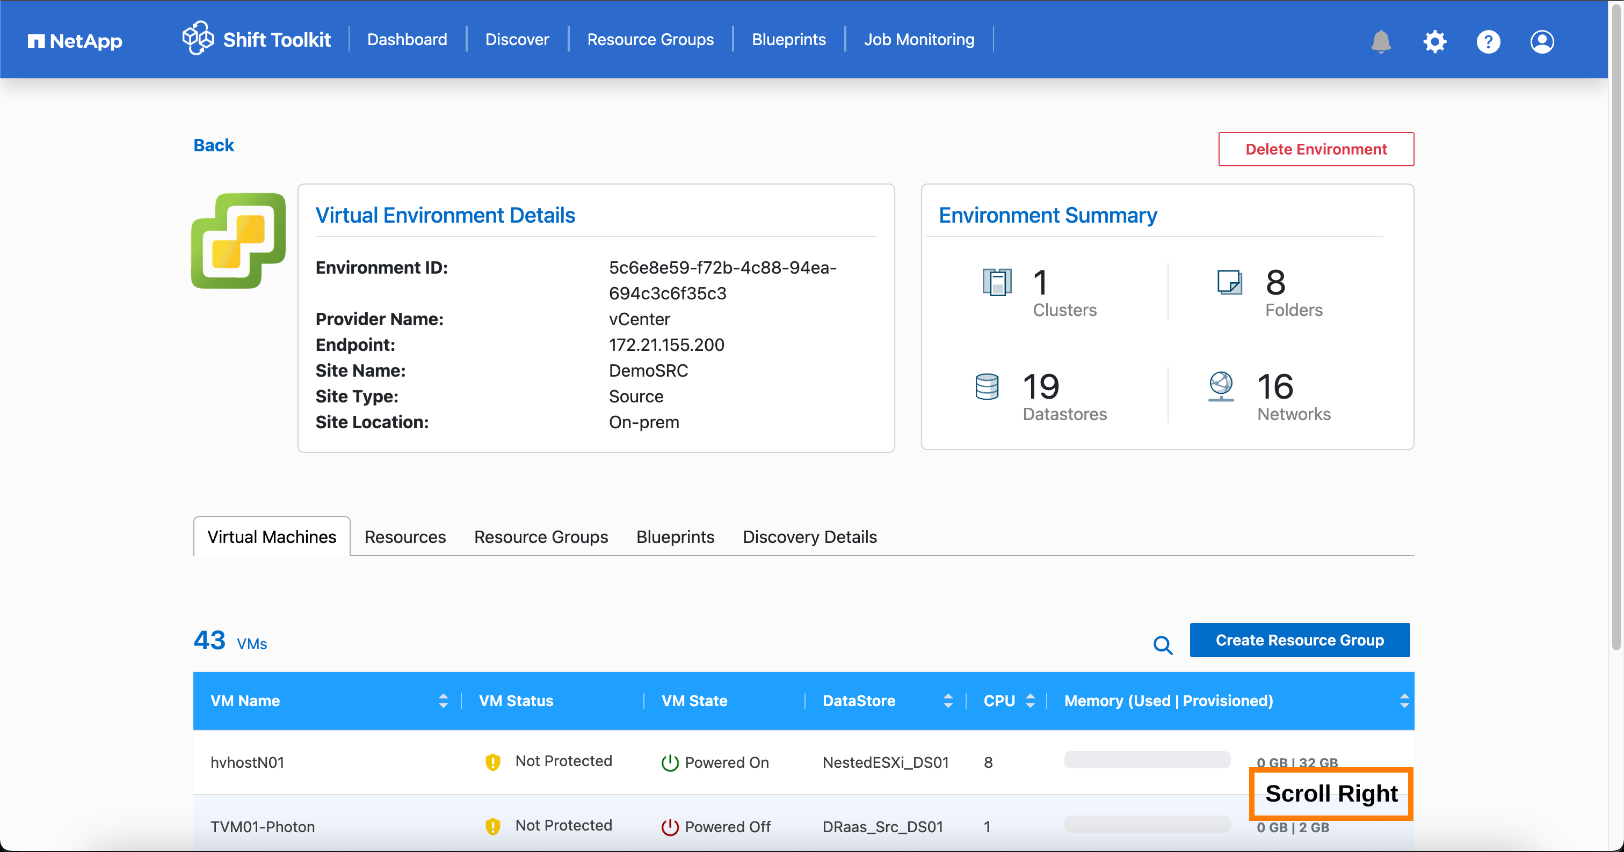Click the vCenter environment logo
This screenshot has height=852, width=1624.
pyautogui.click(x=238, y=240)
